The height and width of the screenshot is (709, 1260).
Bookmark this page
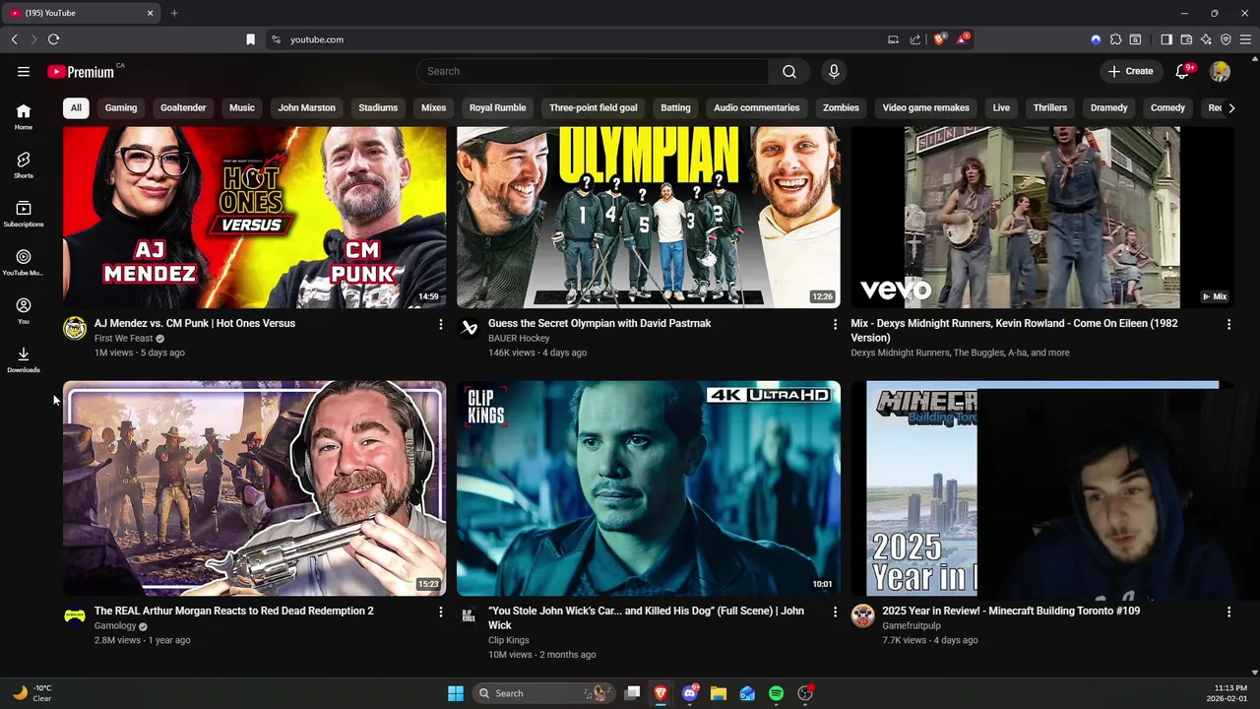tap(250, 39)
